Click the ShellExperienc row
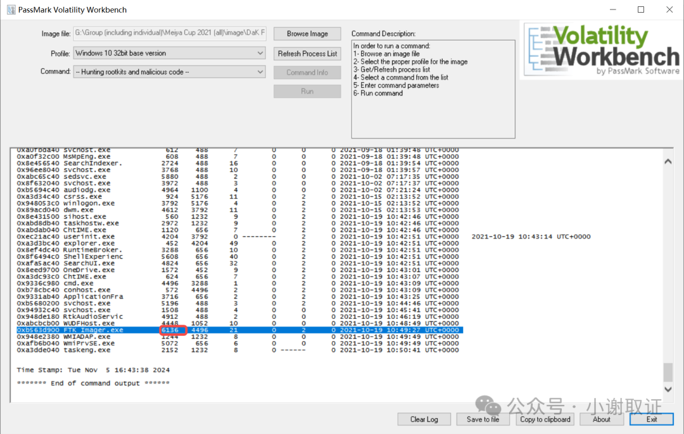 237,257
